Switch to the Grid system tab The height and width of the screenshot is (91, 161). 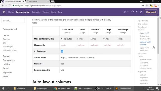coord(13,2)
